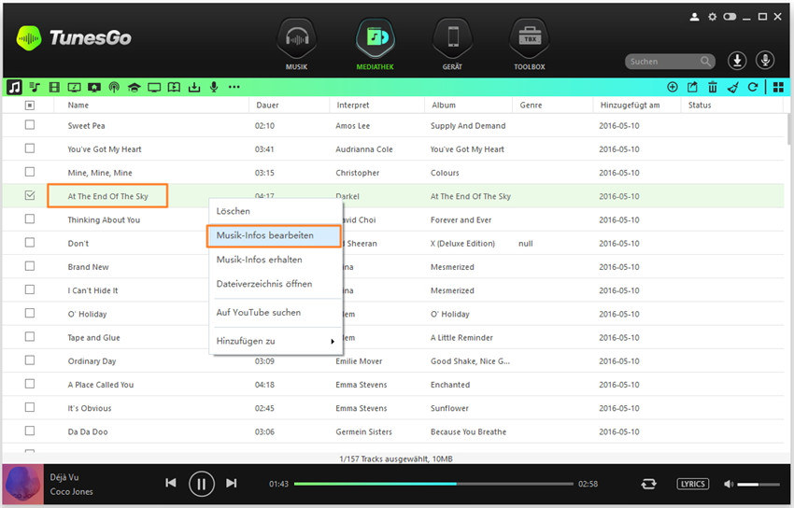Uncheck At The End Of The Sky checkbox
Viewport: 794px width, 508px height.
coord(30,195)
